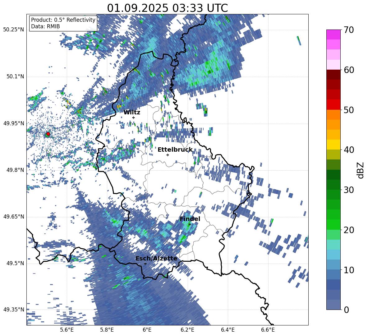Image resolution: width=368 pixels, height=336 pixels.
Task: Click the 0 tick label on colorbar
Action: pyautogui.click(x=346, y=310)
